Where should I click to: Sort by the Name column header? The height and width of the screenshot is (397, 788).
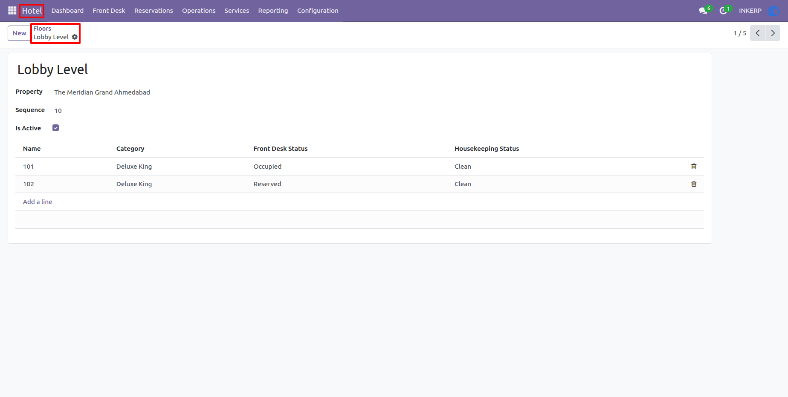(32, 149)
